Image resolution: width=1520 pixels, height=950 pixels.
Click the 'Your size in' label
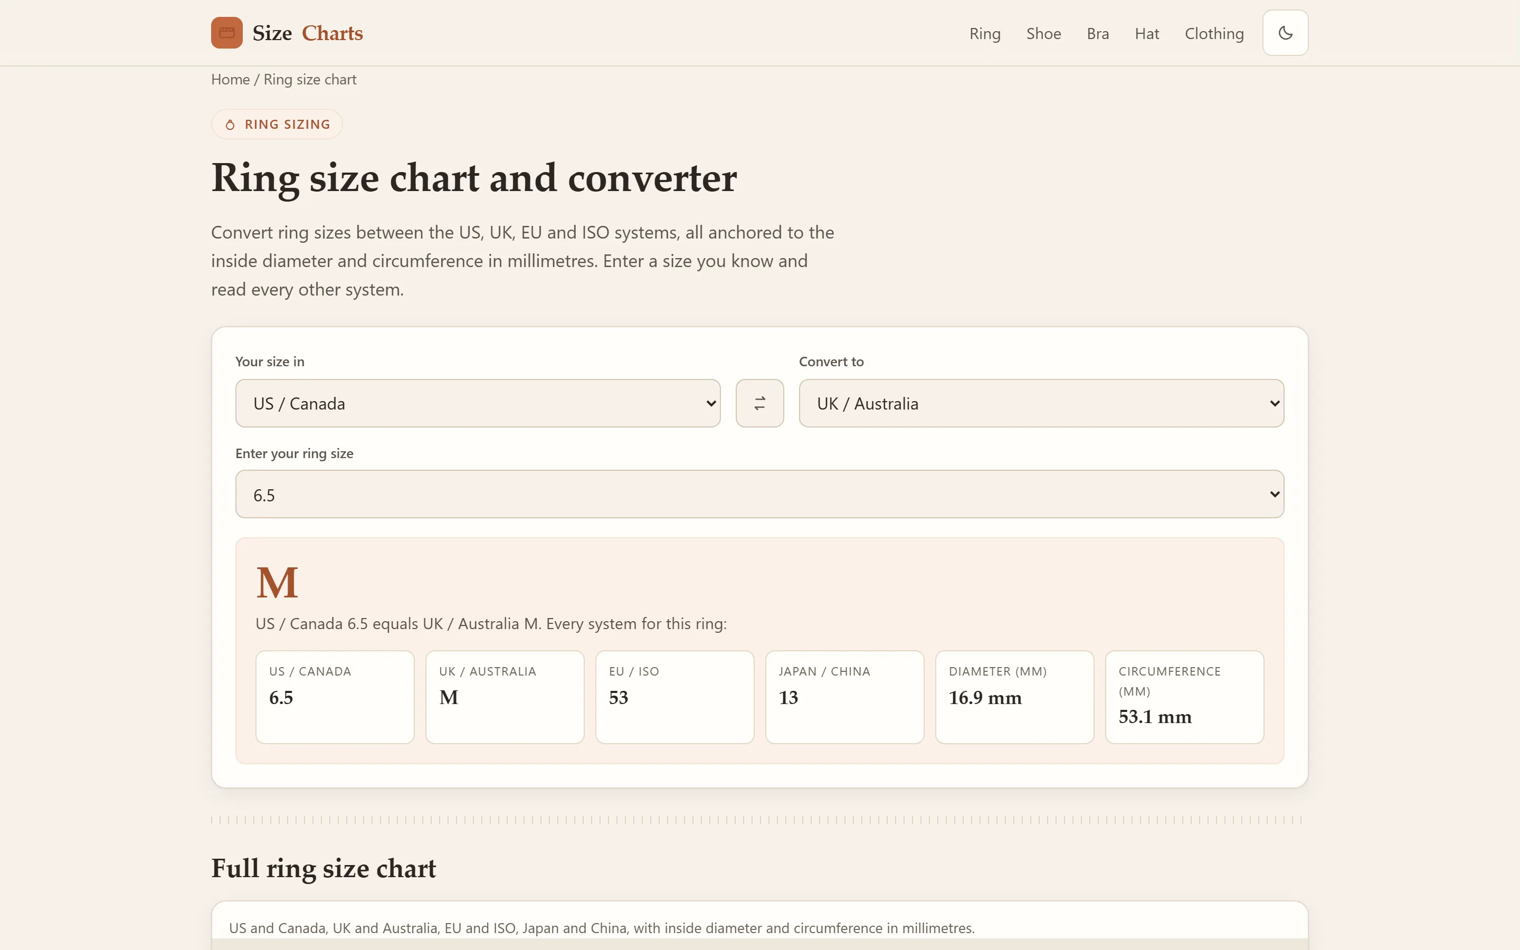(x=270, y=362)
